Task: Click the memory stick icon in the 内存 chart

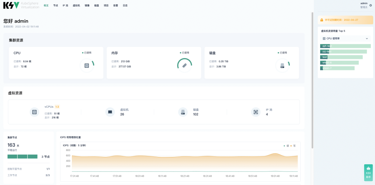Action: (x=184, y=65)
